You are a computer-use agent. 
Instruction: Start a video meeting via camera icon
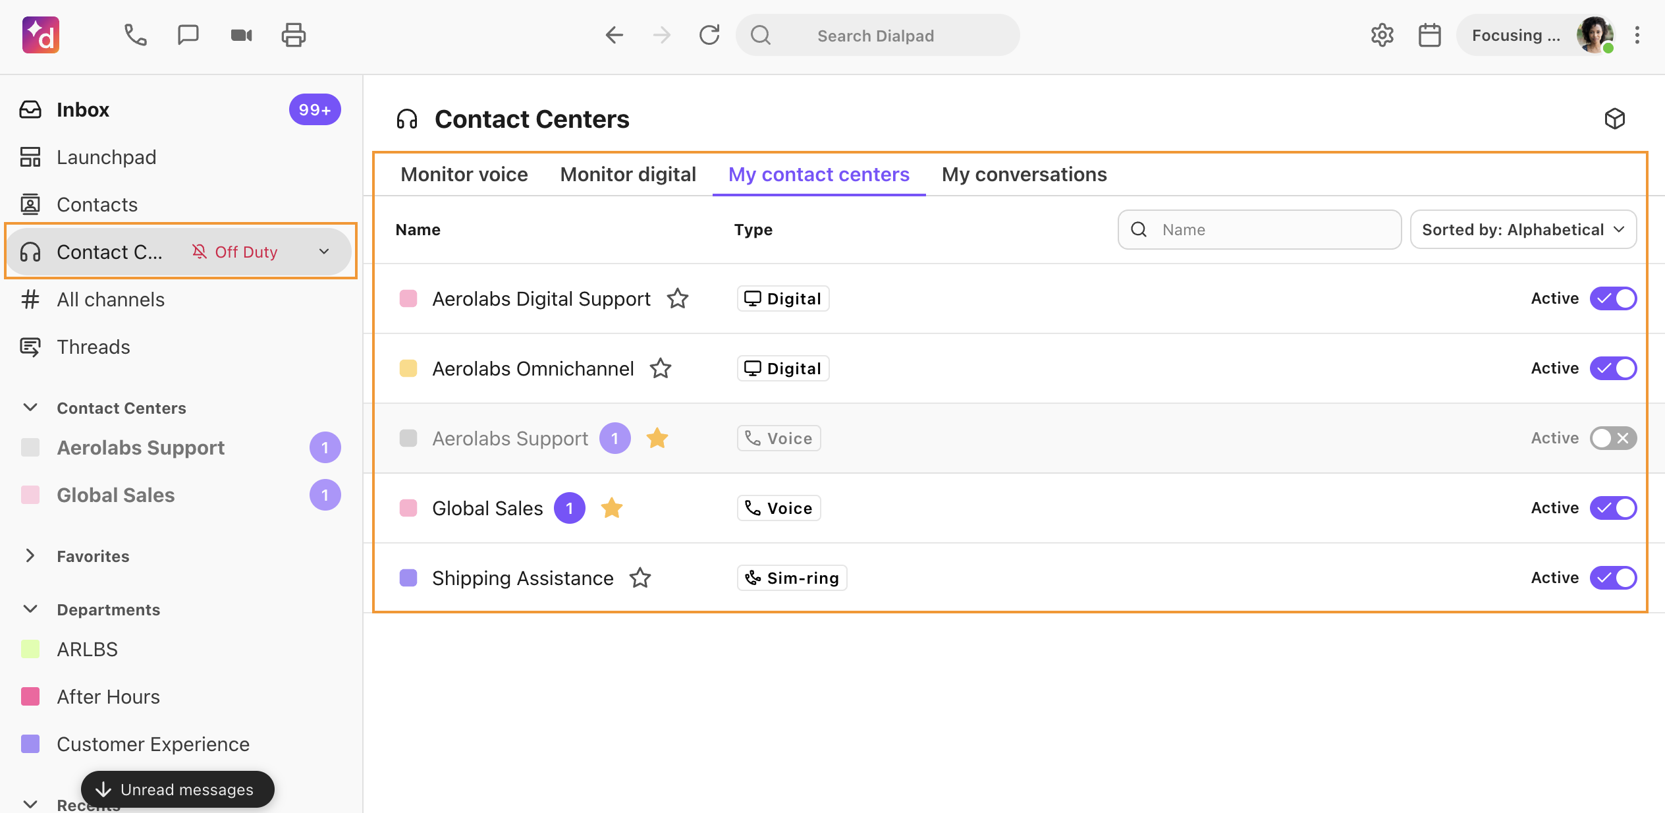point(241,35)
